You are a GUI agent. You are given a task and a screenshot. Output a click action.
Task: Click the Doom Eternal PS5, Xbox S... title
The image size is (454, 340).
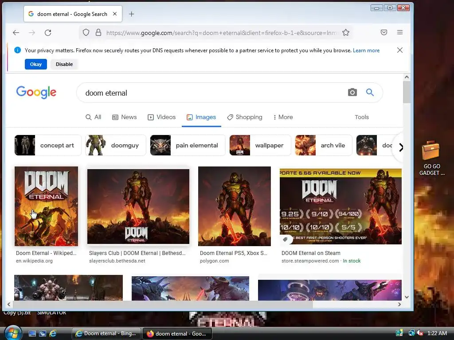point(233,253)
